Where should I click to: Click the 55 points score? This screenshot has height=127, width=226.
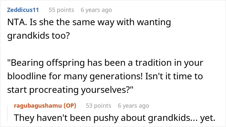61,10
